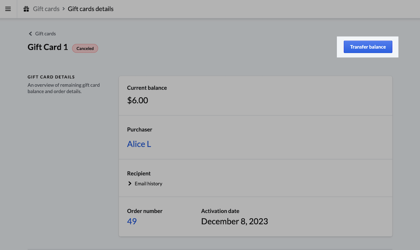Click the Current balance label

147,88
